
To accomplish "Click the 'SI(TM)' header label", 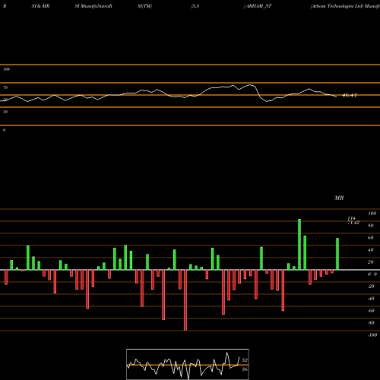I will 144,6.
